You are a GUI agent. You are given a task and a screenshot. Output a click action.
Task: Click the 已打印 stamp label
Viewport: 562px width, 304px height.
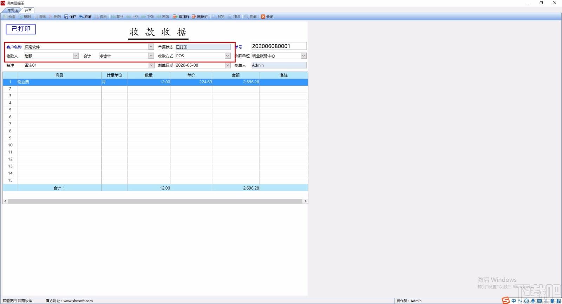point(21,29)
